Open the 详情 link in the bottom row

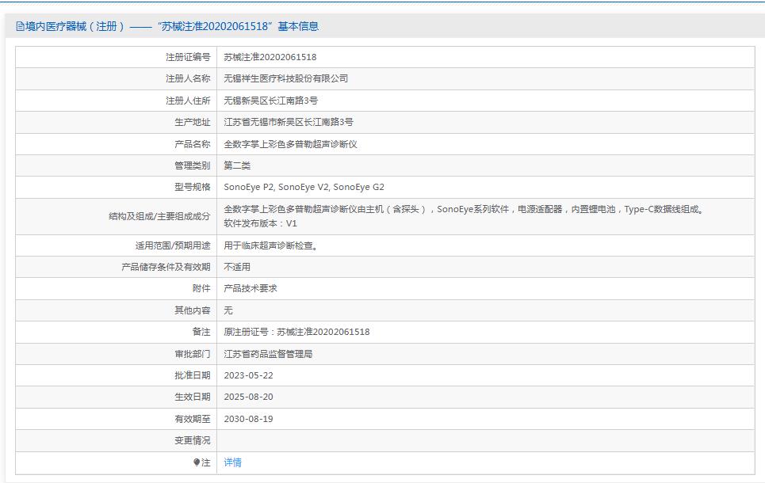pyautogui.click(x=231, y=462)
